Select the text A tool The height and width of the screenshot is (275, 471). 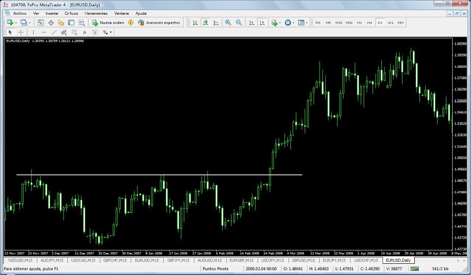(84, 32)
